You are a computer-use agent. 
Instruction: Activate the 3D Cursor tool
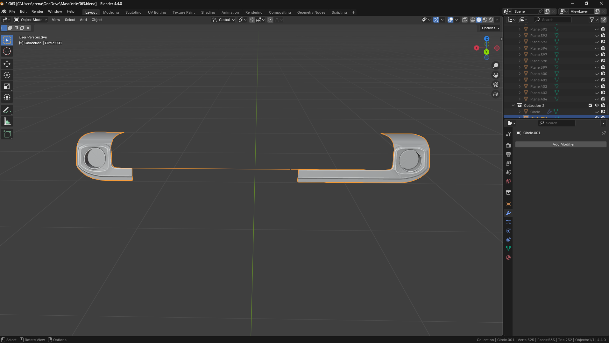pos(7,51)
